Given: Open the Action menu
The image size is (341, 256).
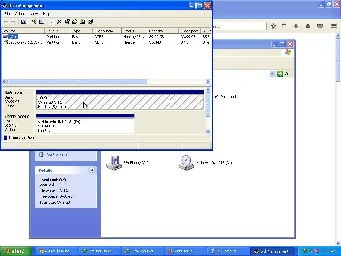Looking at the screenshot, I should click(x=20, y=14).
